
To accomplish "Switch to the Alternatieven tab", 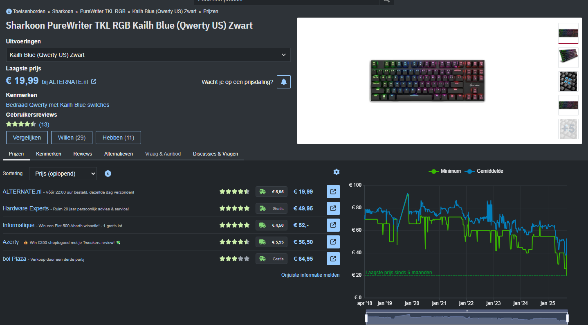I will point(119,154).
